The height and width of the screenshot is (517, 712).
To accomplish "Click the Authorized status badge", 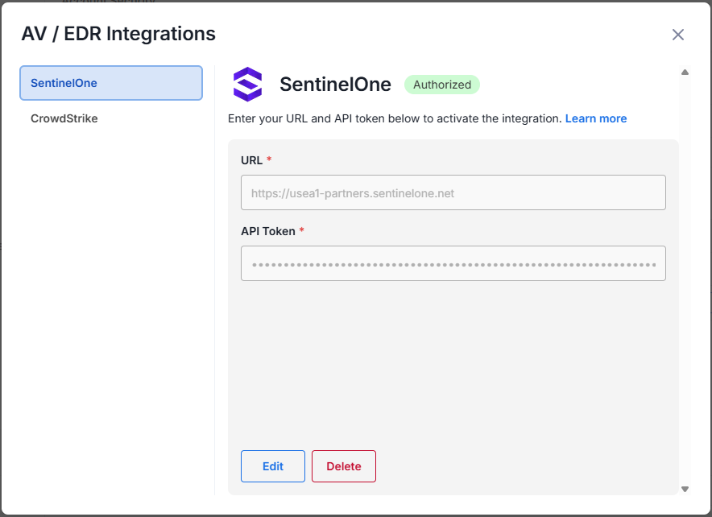I will coord(442,85).
